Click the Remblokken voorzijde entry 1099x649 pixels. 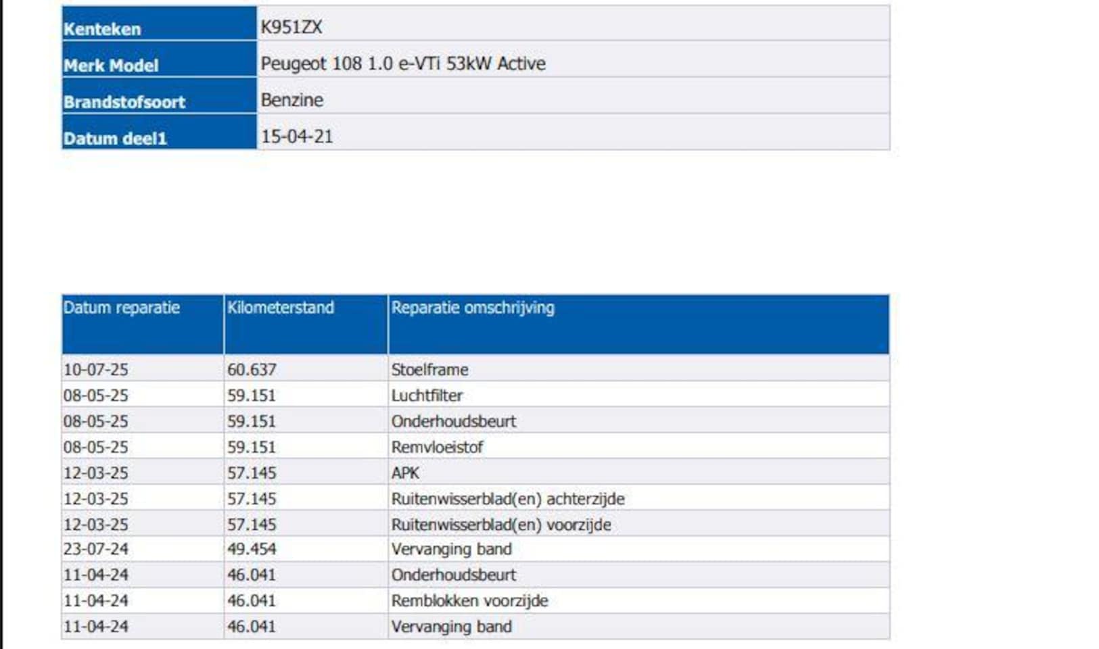[469, 600]
